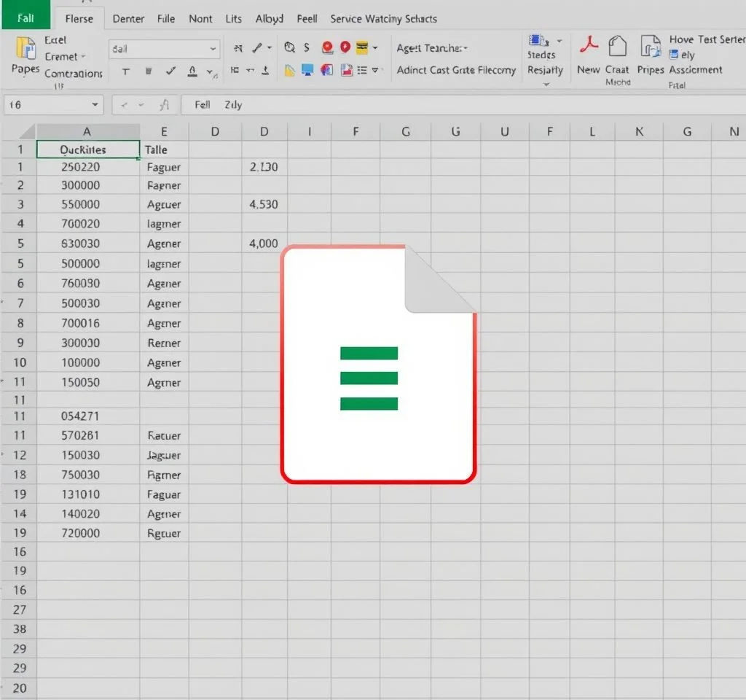Viewport: 746px width, 700px height.
Task: Open the Stedes icon dropdown arrow
Action: [559, 41]
